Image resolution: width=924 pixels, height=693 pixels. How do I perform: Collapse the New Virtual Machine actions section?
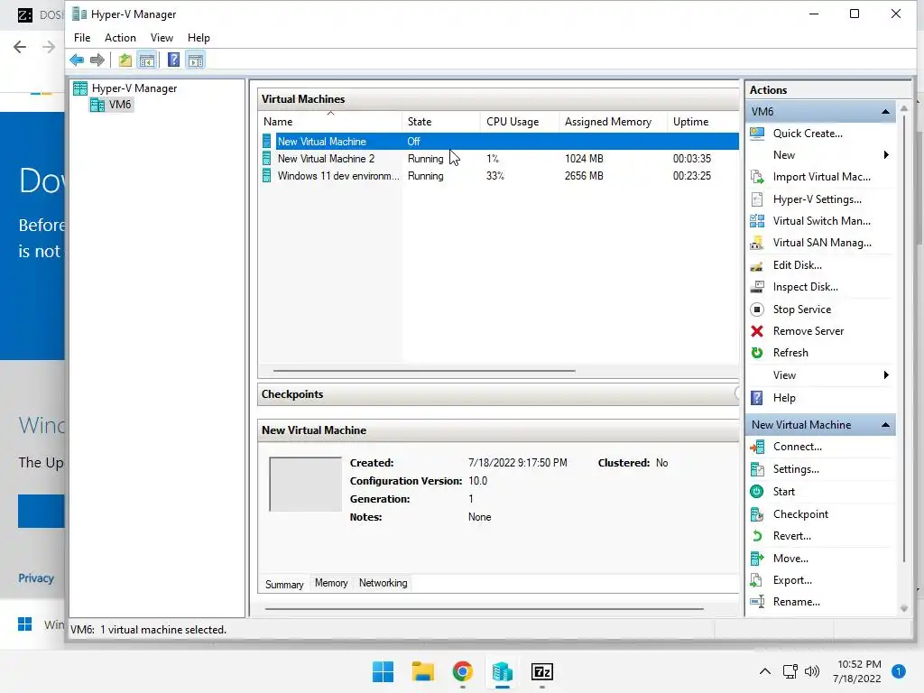(x=885, y=425)
